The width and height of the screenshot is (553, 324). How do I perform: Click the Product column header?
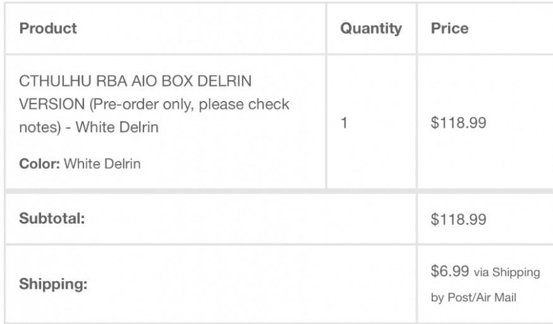[x=48, y=28]
